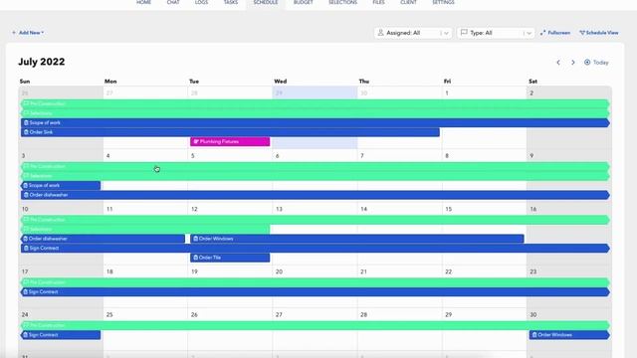Switch to the CHAT tab

pyautogui.click(x=173, y=2)
